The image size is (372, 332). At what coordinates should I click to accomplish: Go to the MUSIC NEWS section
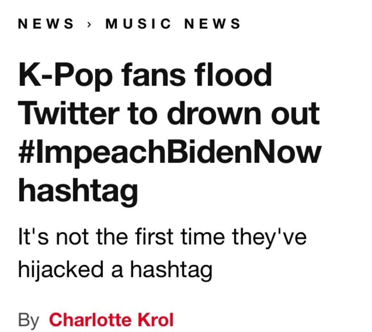coord(173,24)
